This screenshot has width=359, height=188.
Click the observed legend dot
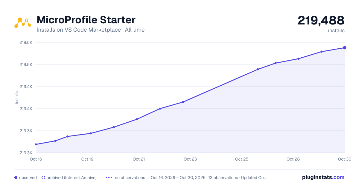pos(16,178)
